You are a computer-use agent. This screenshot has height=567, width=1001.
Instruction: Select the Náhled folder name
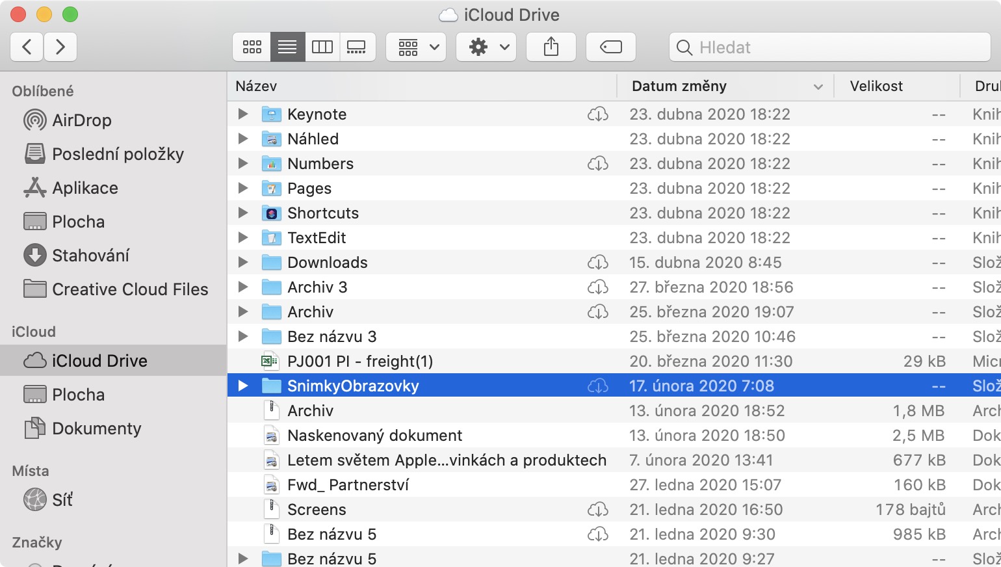click(313, 138)
